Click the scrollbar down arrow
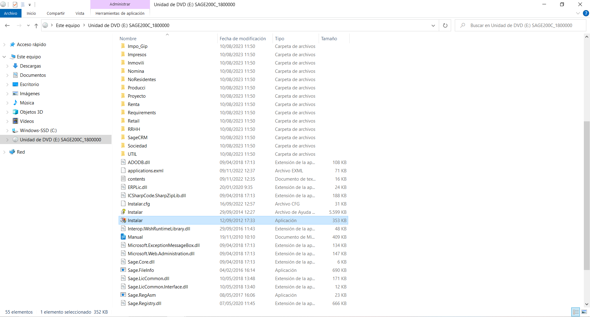 (587, 304)
